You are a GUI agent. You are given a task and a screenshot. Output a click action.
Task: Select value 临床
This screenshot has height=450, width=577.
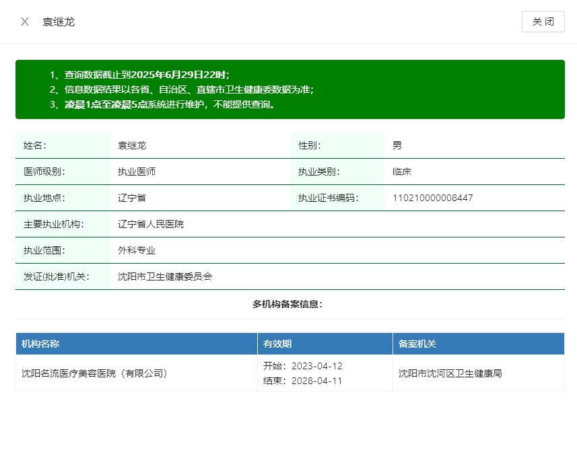point(402,172)
